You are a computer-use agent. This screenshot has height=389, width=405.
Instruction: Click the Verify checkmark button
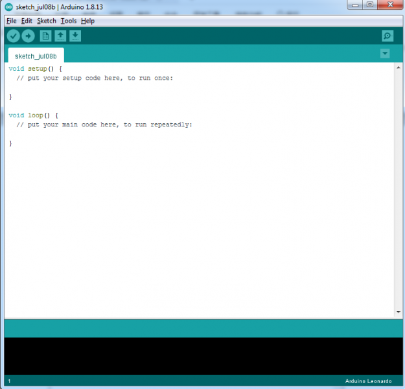pyautogui.click(x=14, y=36)
